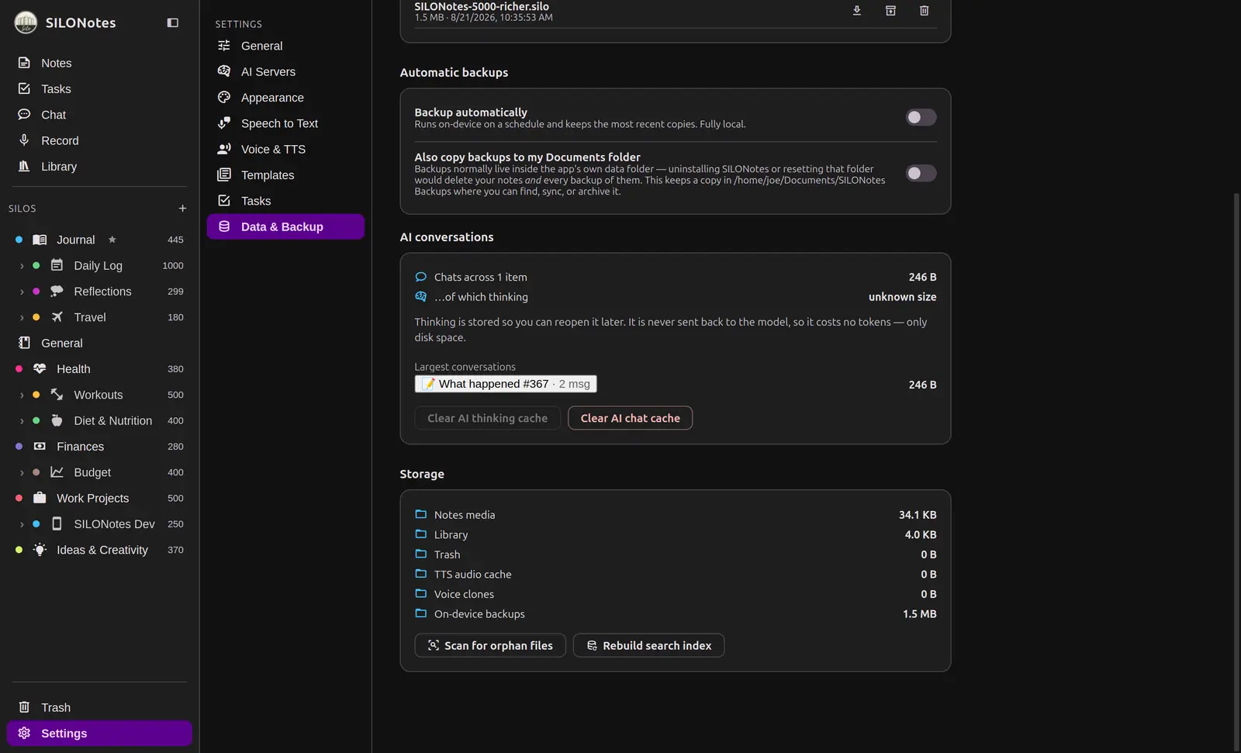Expand the Diet & Nutrition chevron
Viewport: 1241px width, 753px height.
tap(22, 421)
